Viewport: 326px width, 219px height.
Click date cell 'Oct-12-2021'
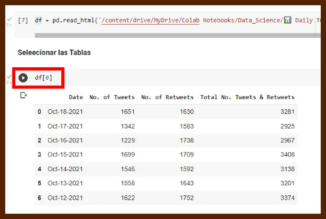coord(65,198)
